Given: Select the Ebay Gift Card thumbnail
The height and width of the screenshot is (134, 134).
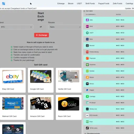Looking at the screenshot, I should pyautogui.click(x=13, y=77).
